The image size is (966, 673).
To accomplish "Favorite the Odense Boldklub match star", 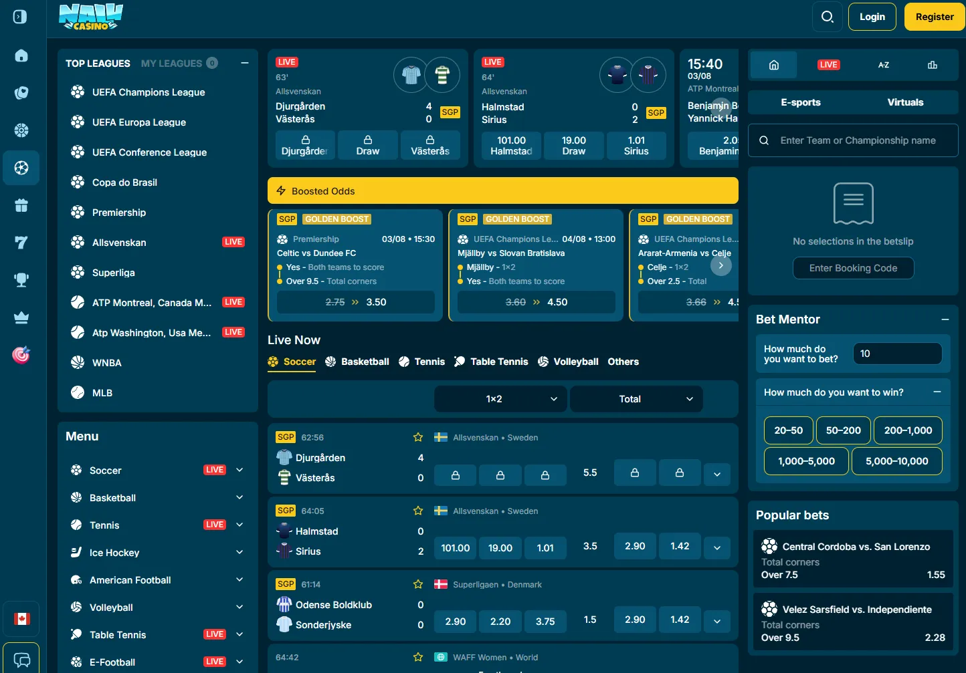I will pyautogui.click(x=418, y=584).
